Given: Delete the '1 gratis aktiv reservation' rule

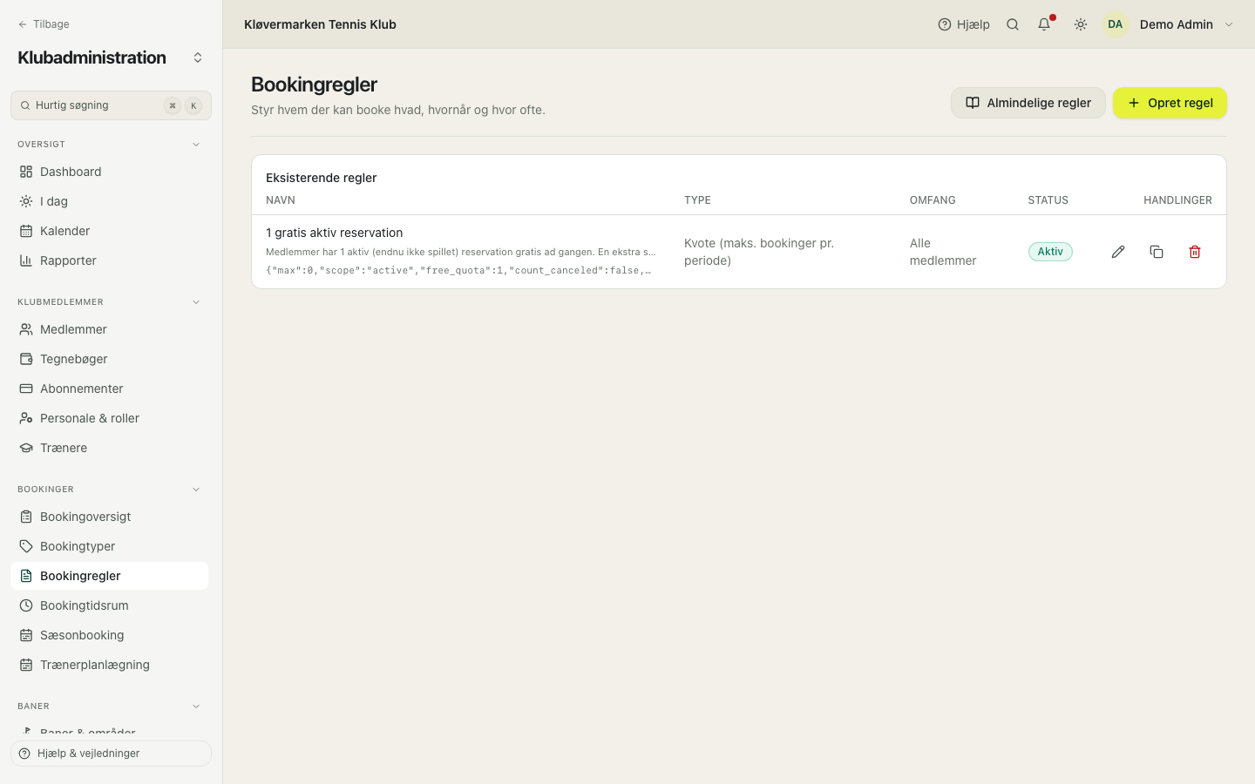Looking at the screenshot, I should pyautogui.click(x=1195, y=252).
